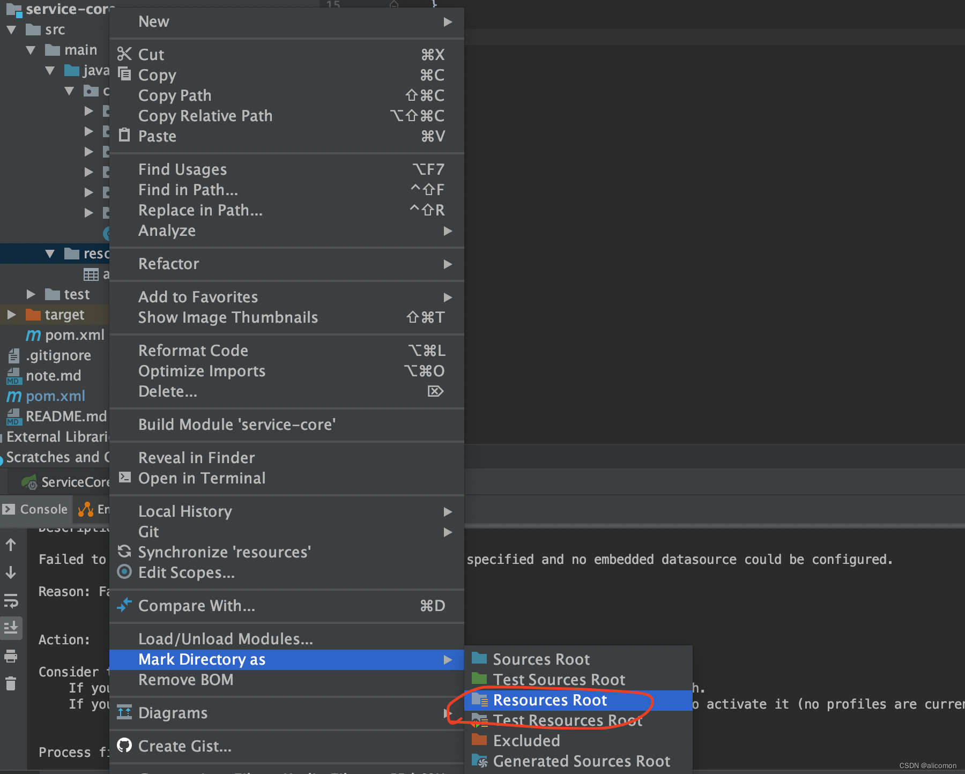Choose Optimize Imports

click(287, 371)
